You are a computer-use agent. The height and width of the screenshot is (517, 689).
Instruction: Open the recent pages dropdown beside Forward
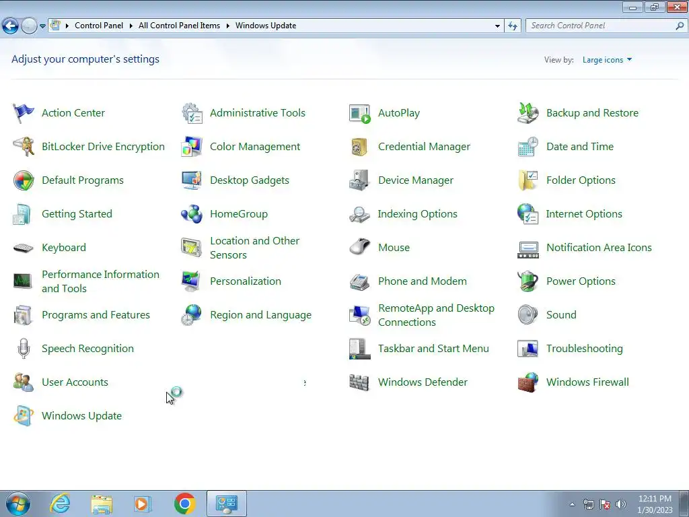click(42, 26)
